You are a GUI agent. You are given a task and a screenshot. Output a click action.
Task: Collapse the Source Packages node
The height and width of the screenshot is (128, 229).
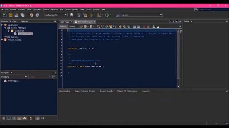point(5,28)
